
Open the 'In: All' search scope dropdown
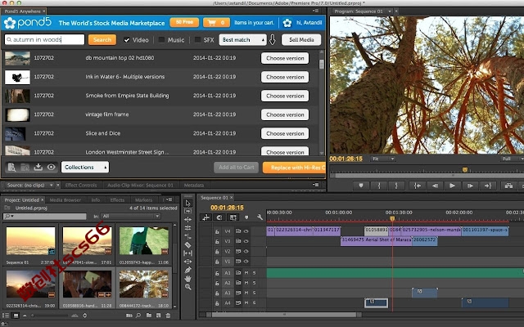131,216
